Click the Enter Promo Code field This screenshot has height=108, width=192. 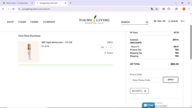point(146,80)
